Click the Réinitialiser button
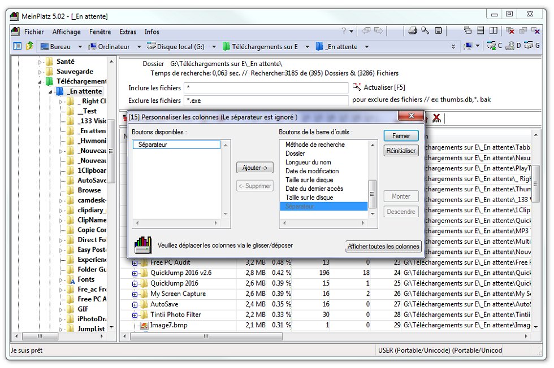Viewport: 554px width, 368px height. point(401,151)
